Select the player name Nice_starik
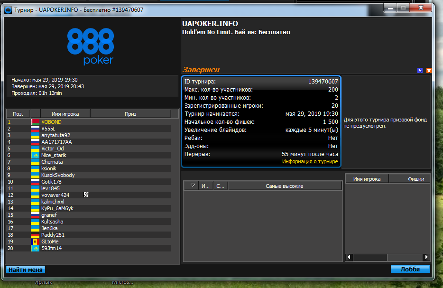This screenshot has height=288, width=443. coord(54,155)
